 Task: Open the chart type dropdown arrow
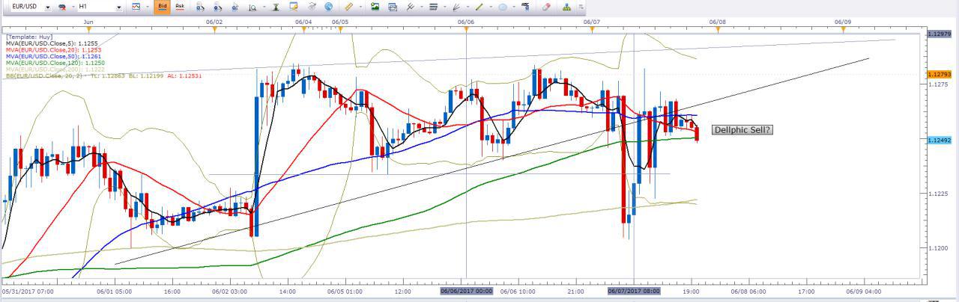click(148, 7)
